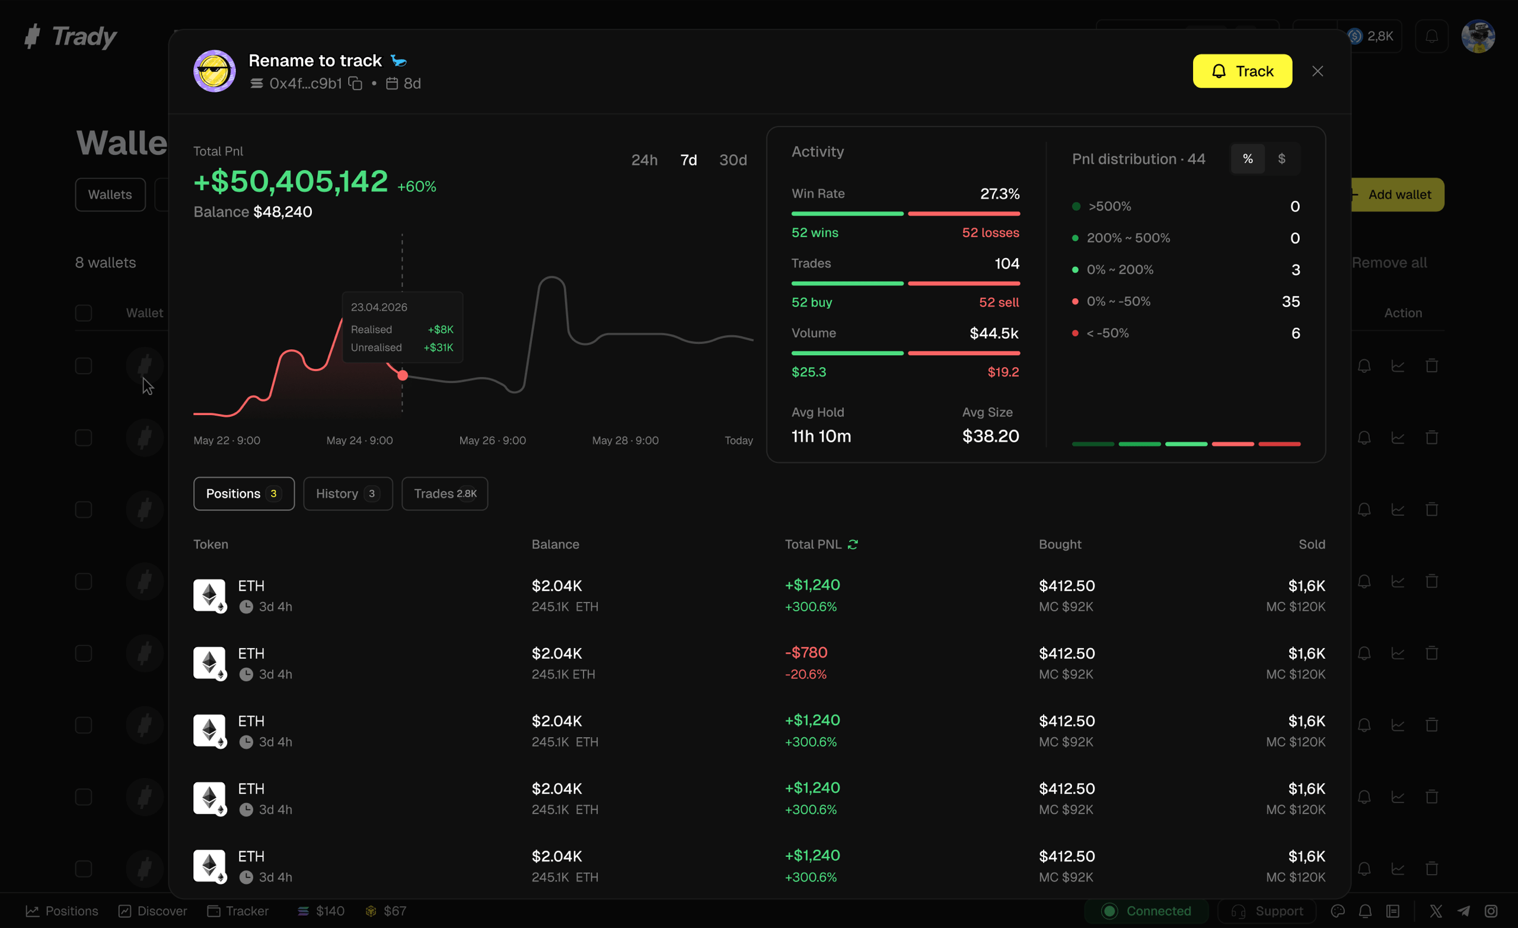Open the top bar notification bell
This screenshot has width=1518, height=928.
[1431, 36]
